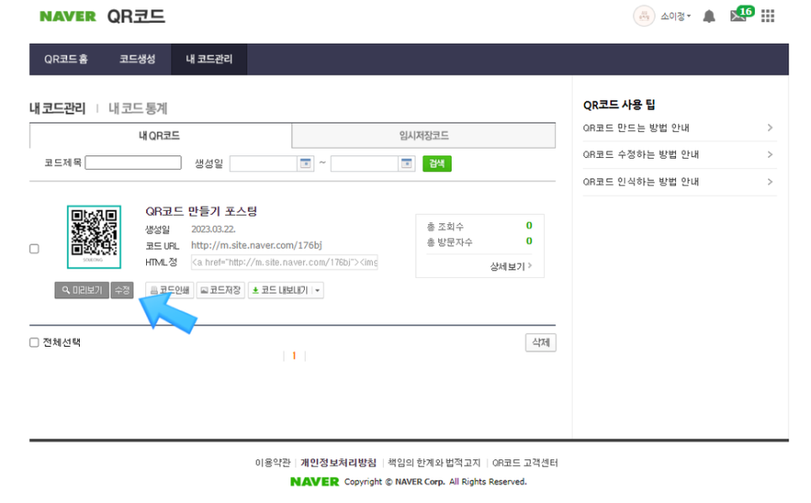This screenshot has height=503, width=811.
Task: Toggle the 전체선택 checkbox
Action: 34,343
